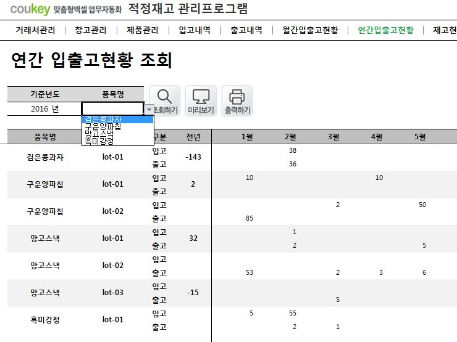Go to 창고관리 menu
This screenshot has width=457, height=342.
click(x=91, y=30)
